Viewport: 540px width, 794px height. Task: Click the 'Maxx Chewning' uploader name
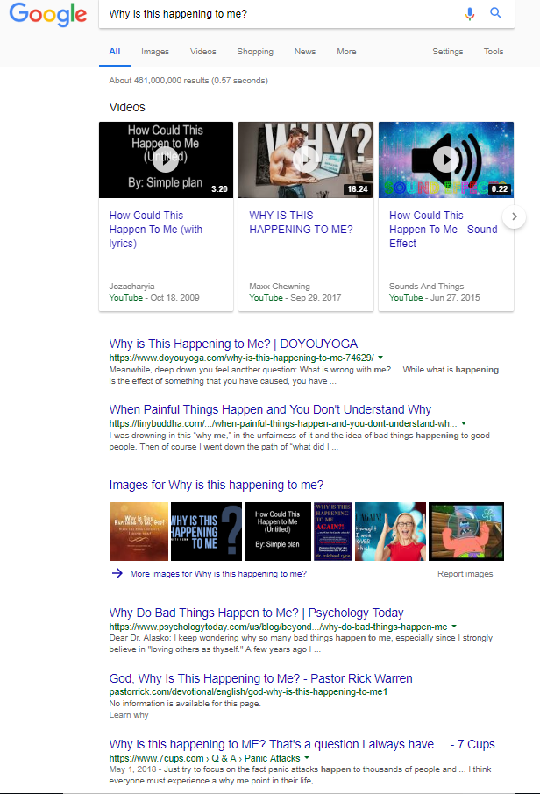280,287
